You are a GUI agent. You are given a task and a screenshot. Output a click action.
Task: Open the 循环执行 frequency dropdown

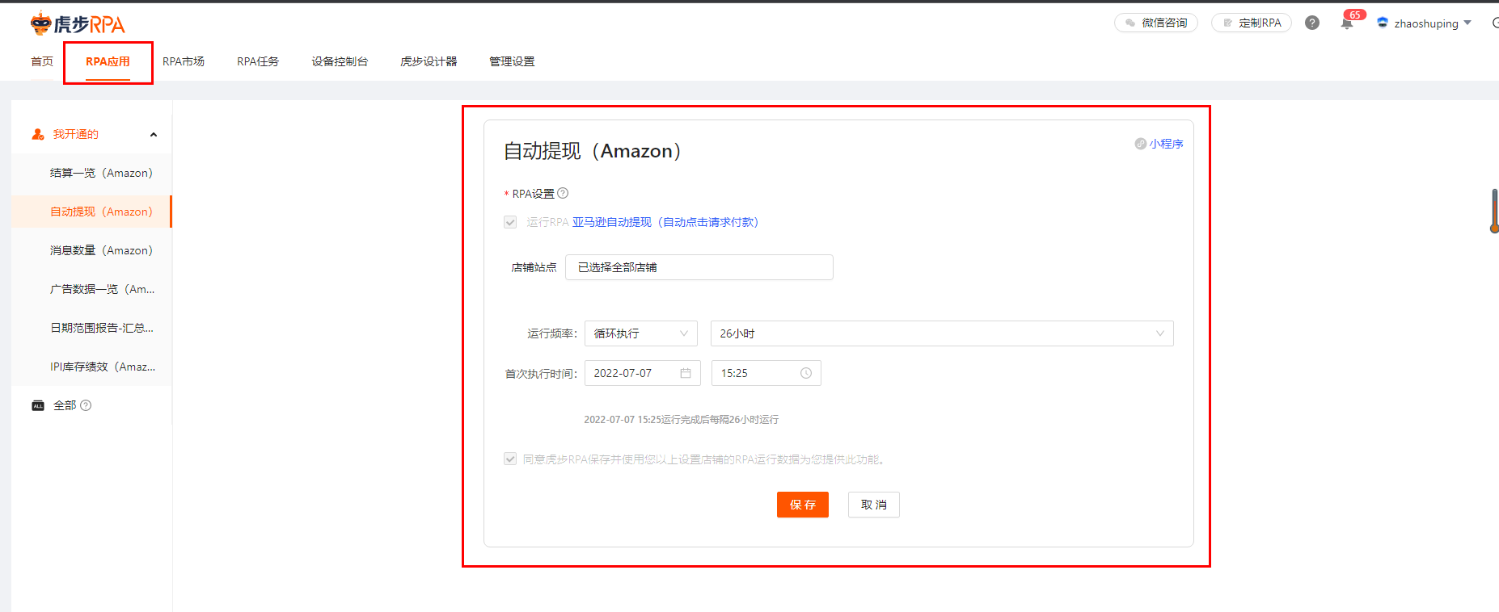pyautogui.click(x=641, y=333)
